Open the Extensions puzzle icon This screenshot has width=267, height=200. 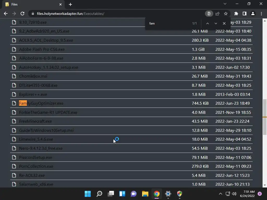[x=236, y=14]
